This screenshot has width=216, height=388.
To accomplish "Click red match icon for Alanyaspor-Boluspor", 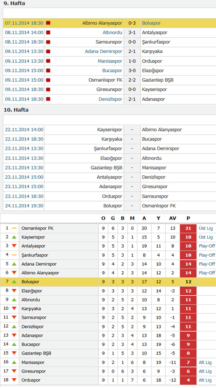I will tap(48, 23).
